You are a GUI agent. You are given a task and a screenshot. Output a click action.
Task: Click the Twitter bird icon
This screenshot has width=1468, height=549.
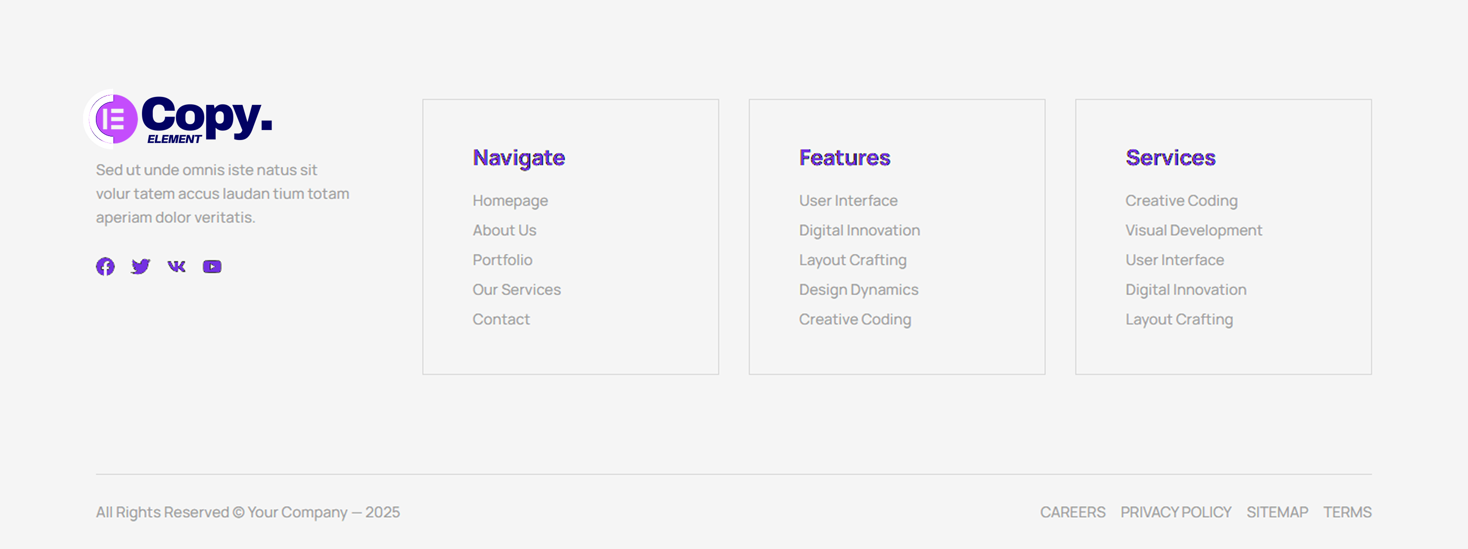tap(141, 266)
